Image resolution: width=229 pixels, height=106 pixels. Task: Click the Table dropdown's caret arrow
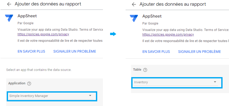(x=215, y=82)
